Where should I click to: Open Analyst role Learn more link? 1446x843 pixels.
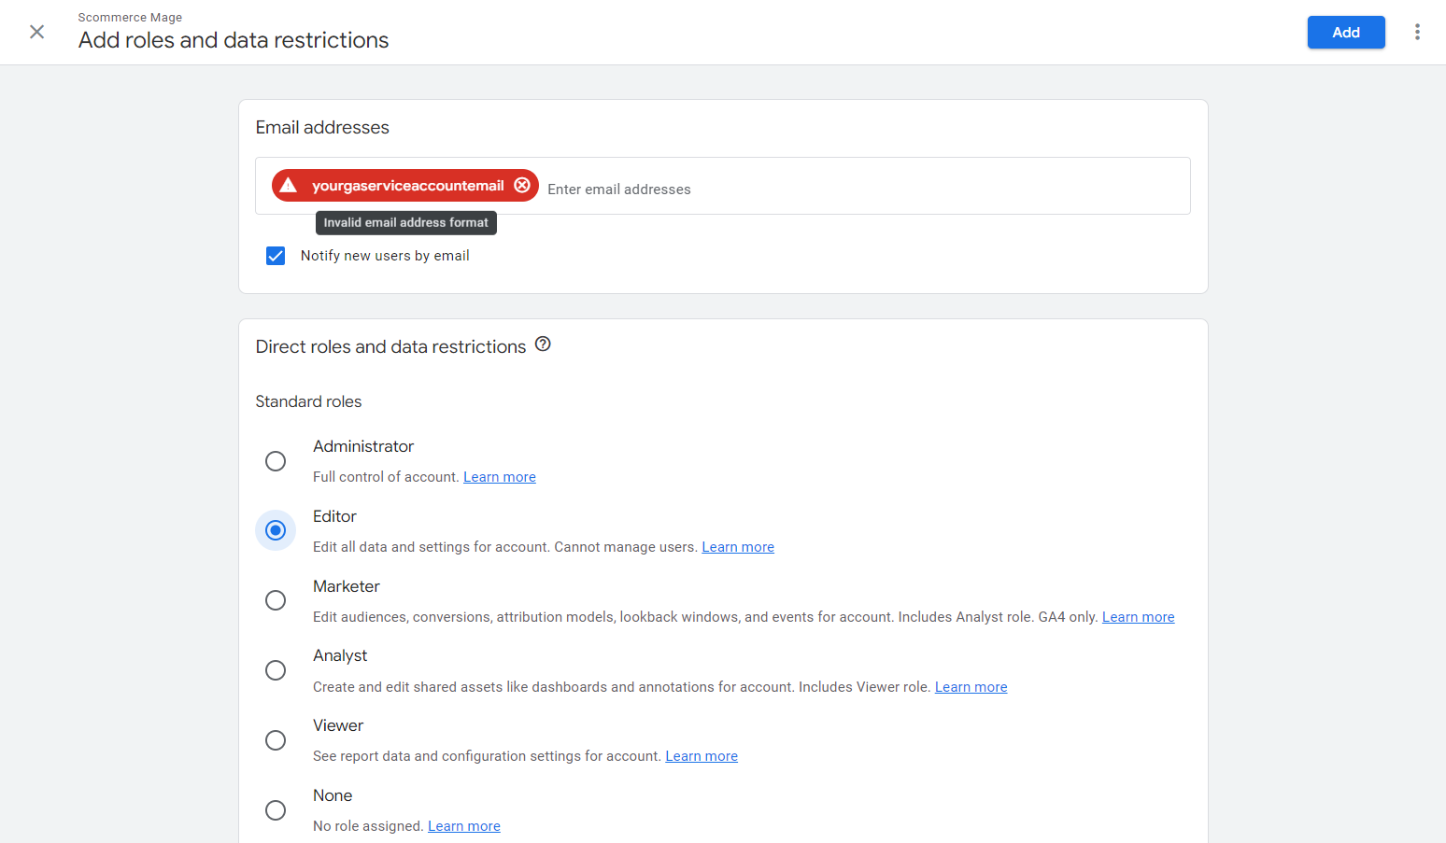pos(971,687)
